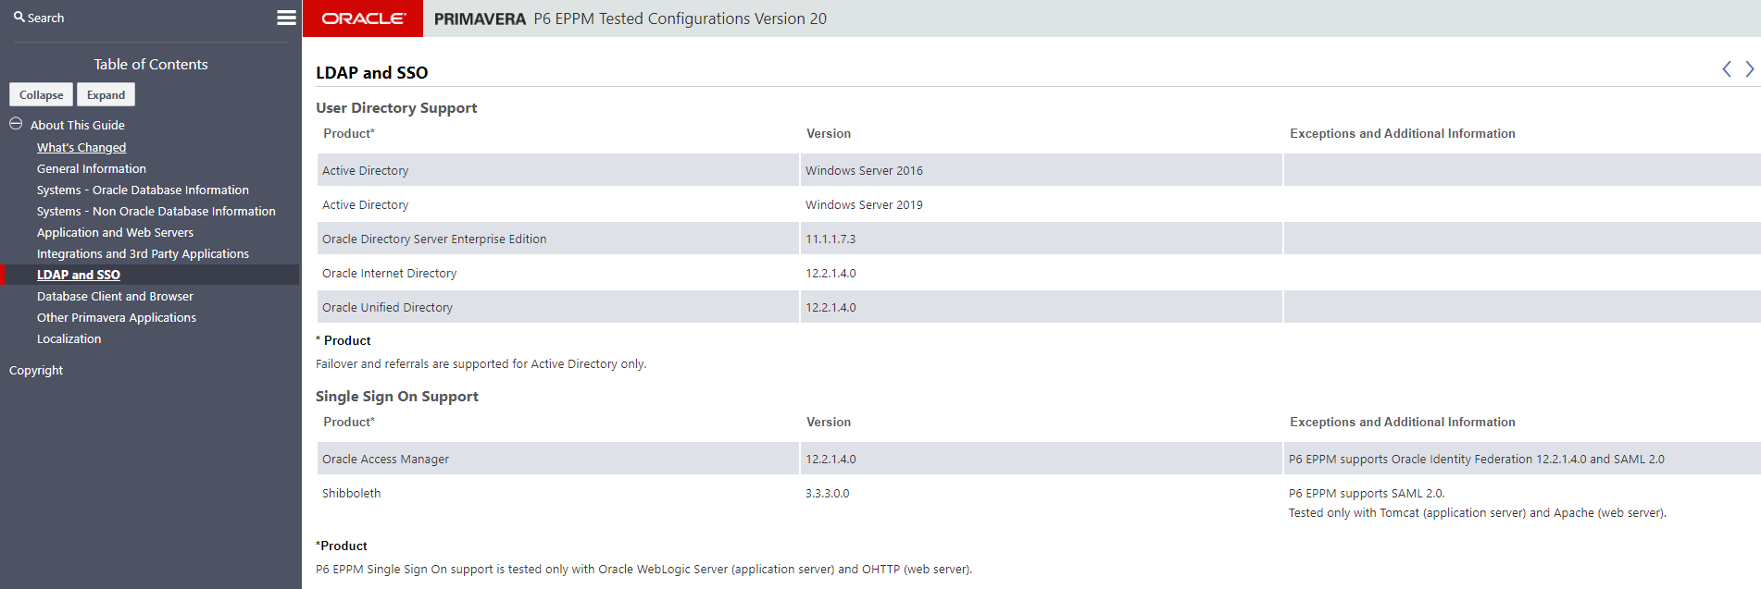Click Version header in User Directory table
Viewport: 1761px width, 589px height.
pos(828,133)
